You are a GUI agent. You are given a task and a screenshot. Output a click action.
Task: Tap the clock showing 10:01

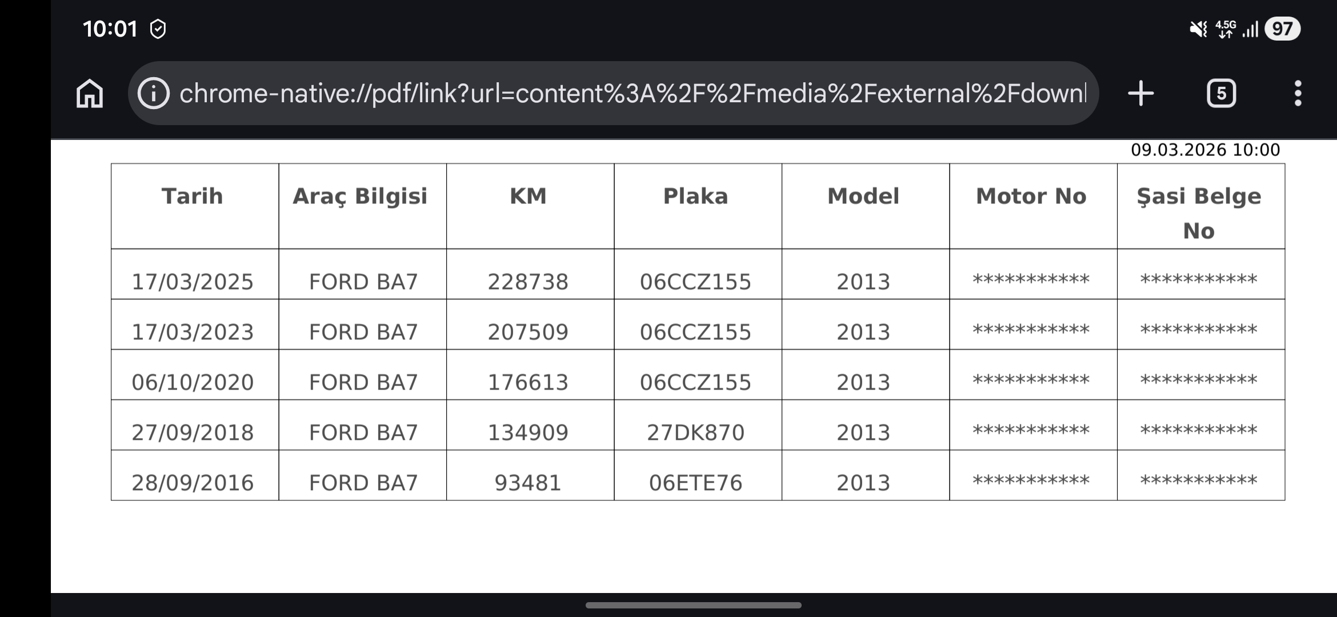pyautogui.click(x=110, y=29)
